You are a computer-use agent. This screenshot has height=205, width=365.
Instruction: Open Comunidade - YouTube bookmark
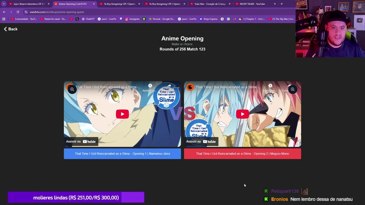pyautogui.click(x=24, y=19)
